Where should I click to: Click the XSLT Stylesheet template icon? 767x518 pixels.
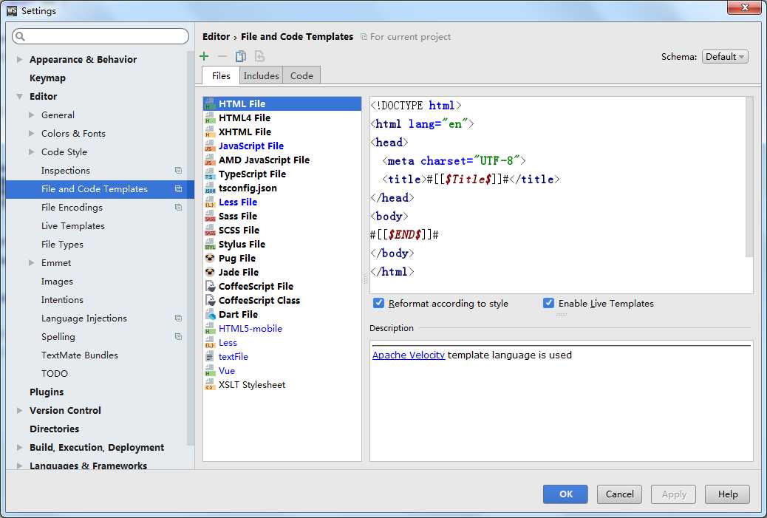210,385
